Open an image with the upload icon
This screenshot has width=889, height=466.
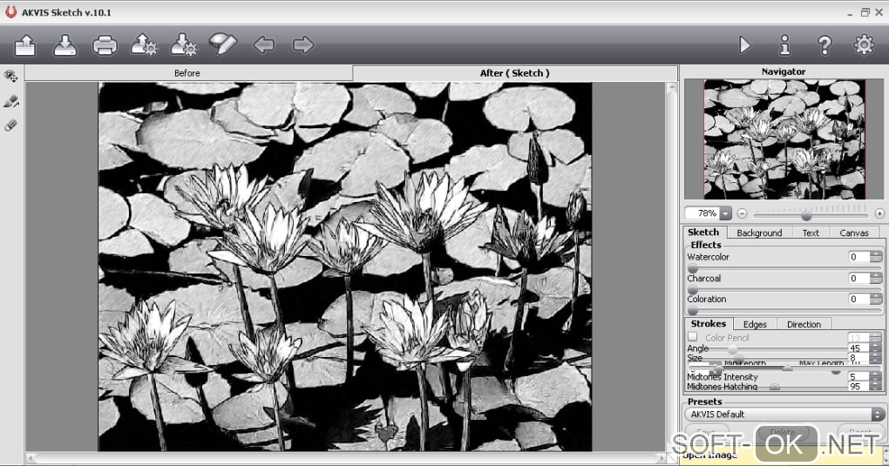25,45
